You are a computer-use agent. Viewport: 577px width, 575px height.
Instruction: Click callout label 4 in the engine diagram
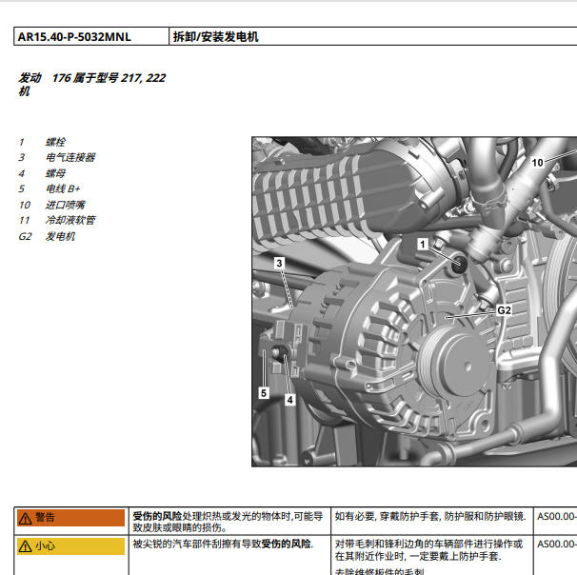click(x=290, y=400)
